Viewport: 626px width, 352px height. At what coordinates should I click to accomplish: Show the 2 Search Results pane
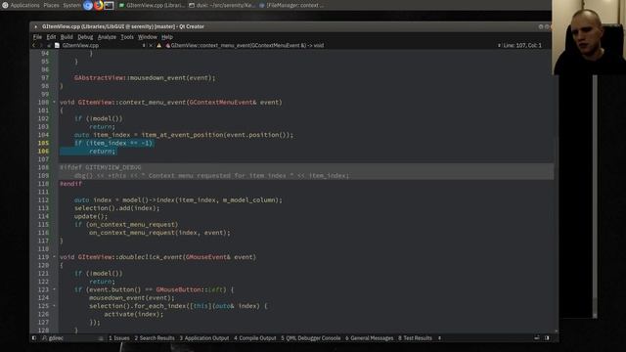[155, 338]
